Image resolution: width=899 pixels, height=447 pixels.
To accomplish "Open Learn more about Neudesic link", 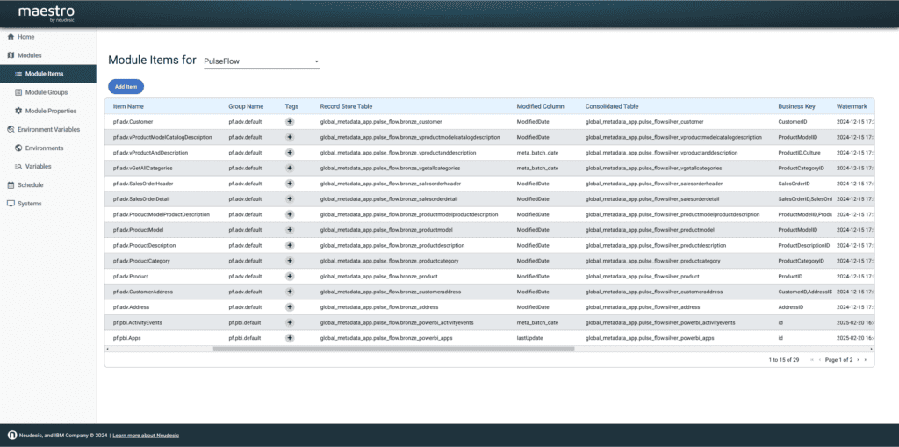I will pos(146,436).
